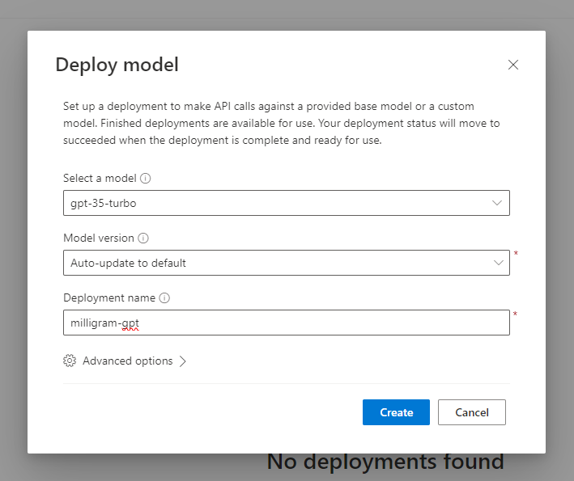Click the Advanced options gear icon
574x481 pixels.
click(70, 361)
